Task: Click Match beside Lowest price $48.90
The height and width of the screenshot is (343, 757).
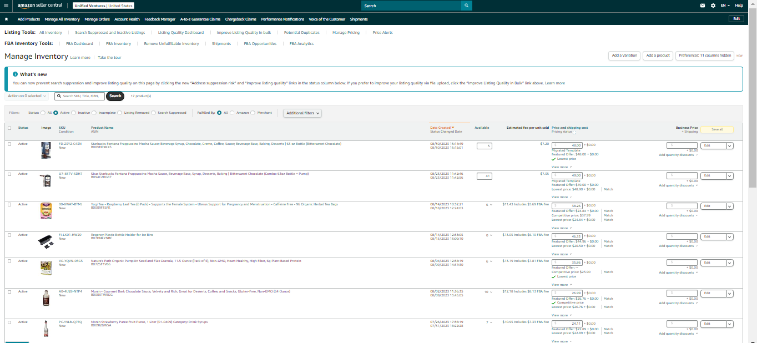Action: click(608, 189)
